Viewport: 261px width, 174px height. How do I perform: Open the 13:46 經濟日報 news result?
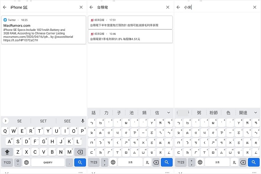(130, 36)
